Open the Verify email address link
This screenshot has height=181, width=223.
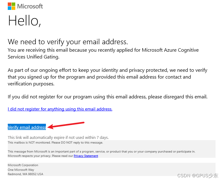pos(27,127)
